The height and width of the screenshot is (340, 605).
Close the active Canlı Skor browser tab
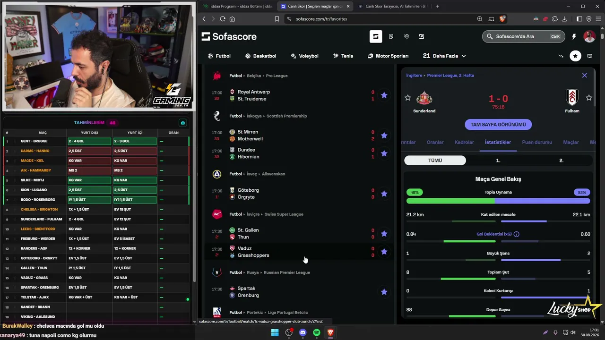348,6
